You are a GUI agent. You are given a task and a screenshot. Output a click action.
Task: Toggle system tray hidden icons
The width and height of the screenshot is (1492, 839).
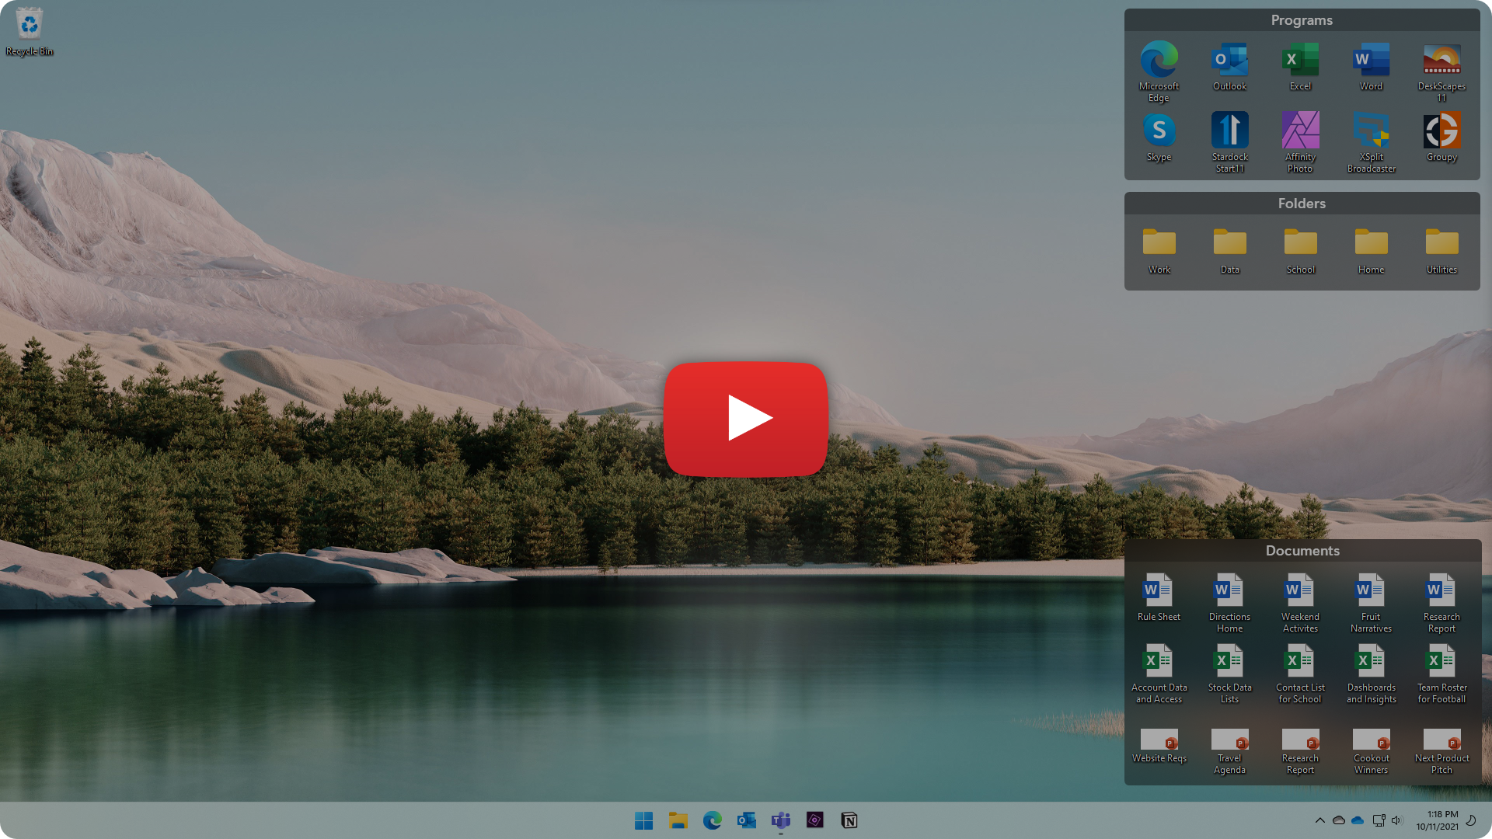pyautogui.click(x=1319, y=820)
